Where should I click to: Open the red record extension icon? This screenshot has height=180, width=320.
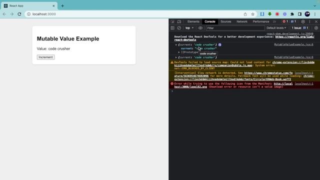277,14
